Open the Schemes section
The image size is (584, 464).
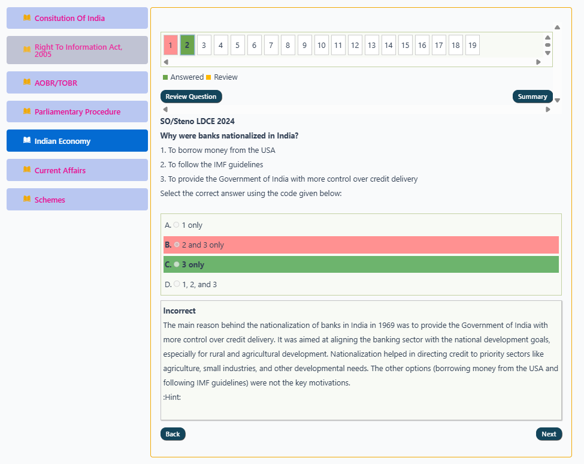tap(77, 200)
